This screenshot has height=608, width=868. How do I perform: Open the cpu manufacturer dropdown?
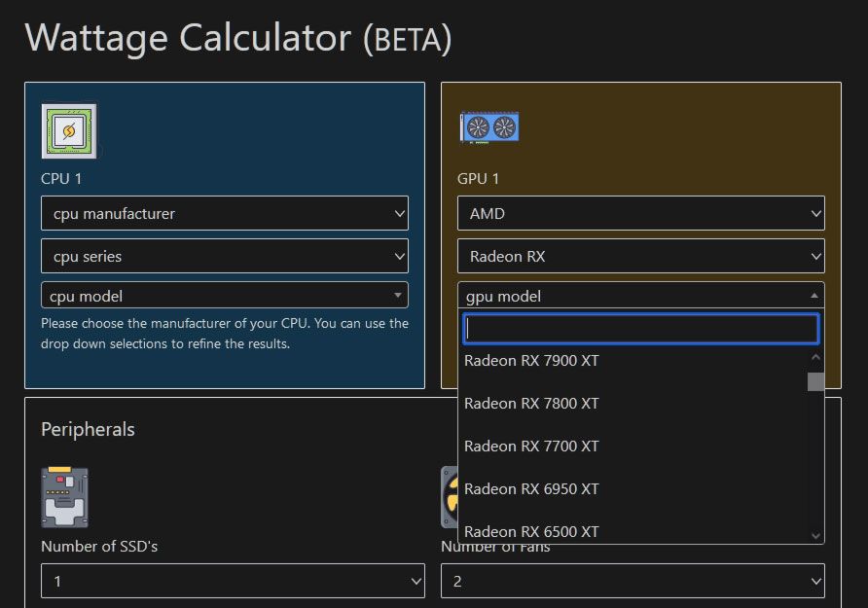coord(224,213)
